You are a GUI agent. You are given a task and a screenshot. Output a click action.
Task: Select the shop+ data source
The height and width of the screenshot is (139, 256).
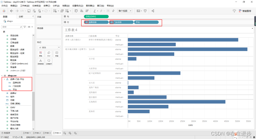click(8, 21)
